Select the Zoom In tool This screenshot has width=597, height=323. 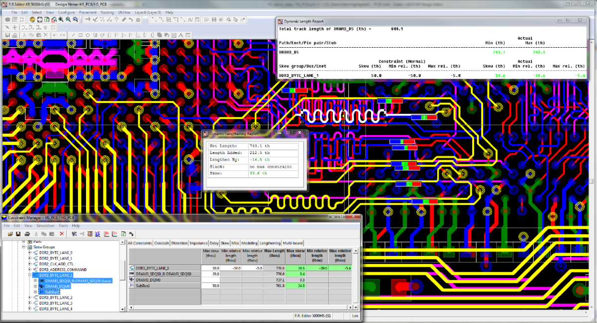(x=60, y=19)
